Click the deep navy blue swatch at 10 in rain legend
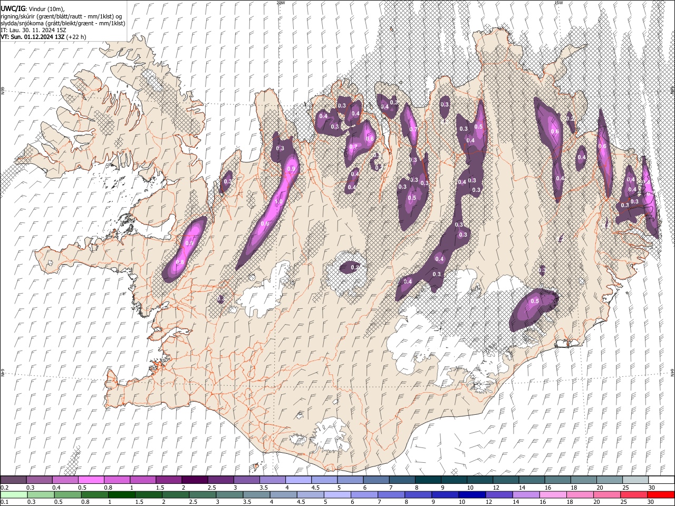This screenshot has height=506, width=675. pyautogui.click(x=471, y=495)
